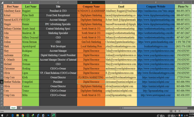Click cell 'Web Developer'
194x117 pixels.
pyautogui.click(x=58, y=46)
